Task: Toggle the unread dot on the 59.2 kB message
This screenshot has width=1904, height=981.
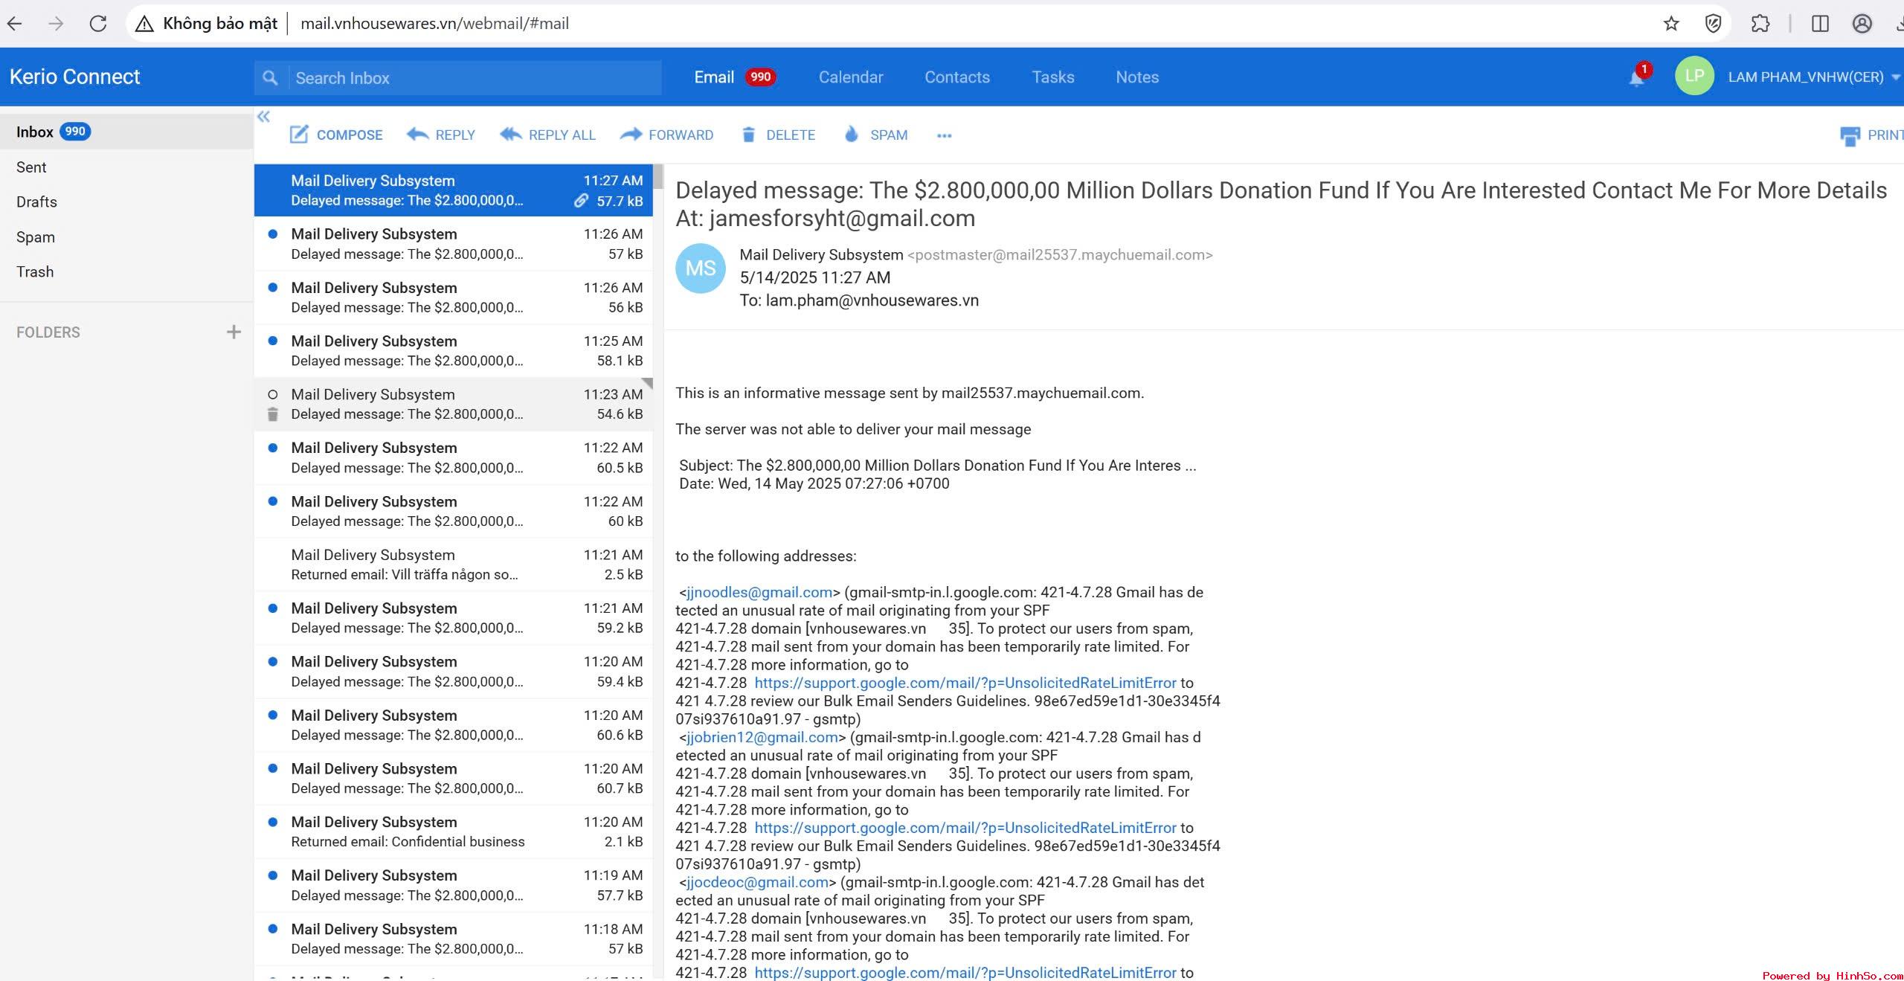Action: pos(273,608)
